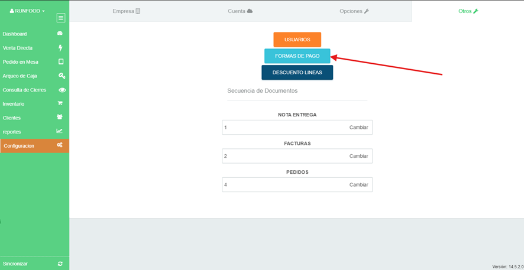
Task: Click Cambiar for FACTURAS
Action: coord(358,156)
